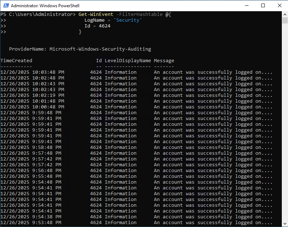This screenshot has height=227, width=288.
Task: Click the 'Security' log name string
Action: [128, 20]
